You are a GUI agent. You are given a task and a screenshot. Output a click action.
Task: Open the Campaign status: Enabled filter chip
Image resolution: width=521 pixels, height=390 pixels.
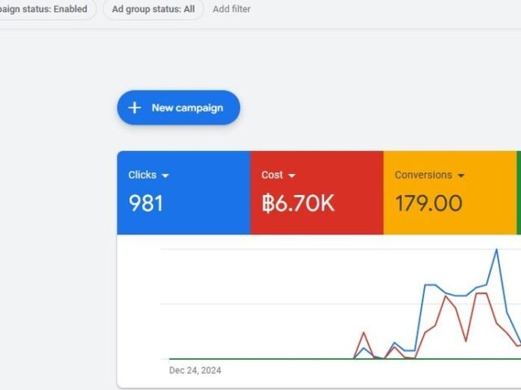pyautogui.click(x=45, y=9)
